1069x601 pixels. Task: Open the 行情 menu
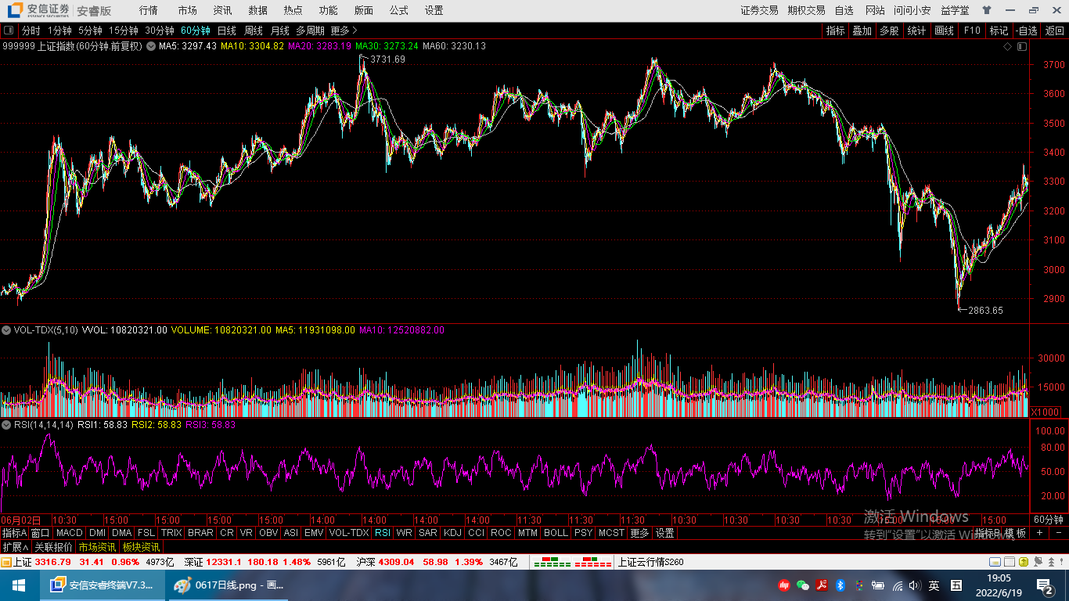148,10
